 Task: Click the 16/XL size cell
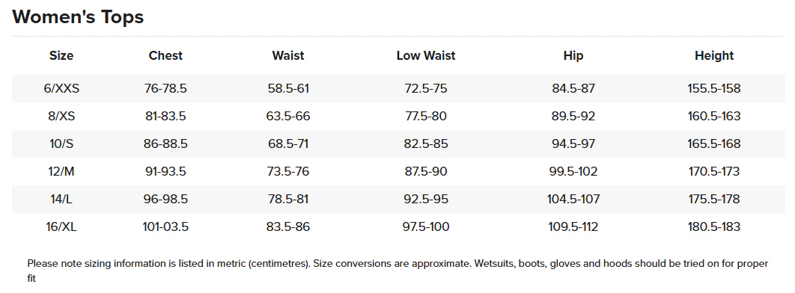click(61, 226)
